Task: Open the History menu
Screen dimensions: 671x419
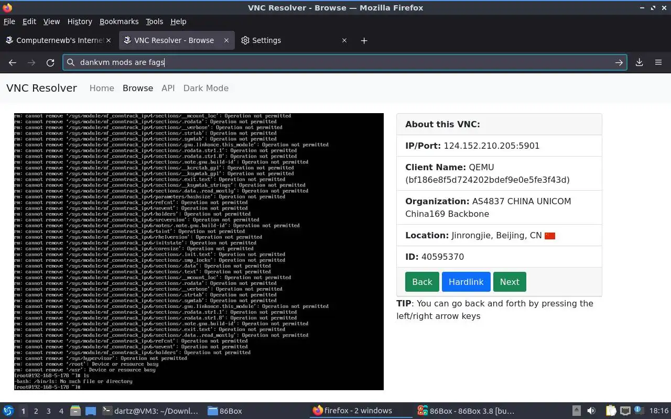Action: [80, 21]
